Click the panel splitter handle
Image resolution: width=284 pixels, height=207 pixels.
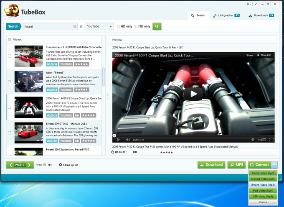108,96
